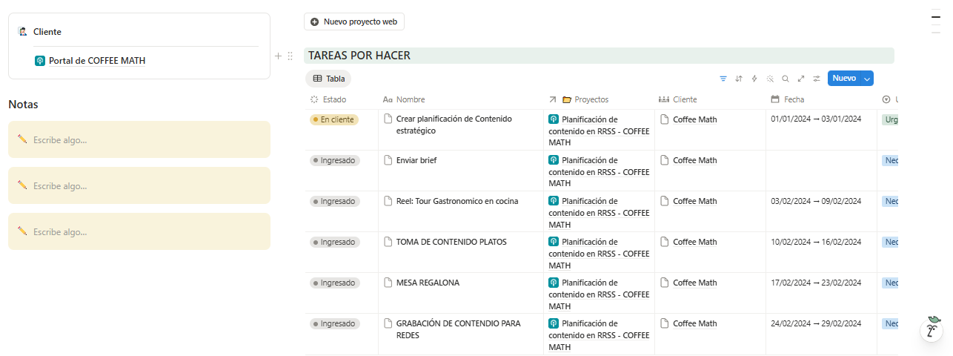
Task: Click the Cliente property icon in left card
Action: pos(22,32)
